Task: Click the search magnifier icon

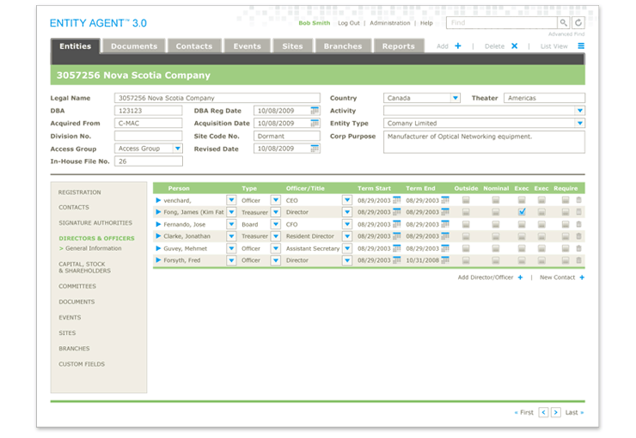Action: (x=564, y=23)
